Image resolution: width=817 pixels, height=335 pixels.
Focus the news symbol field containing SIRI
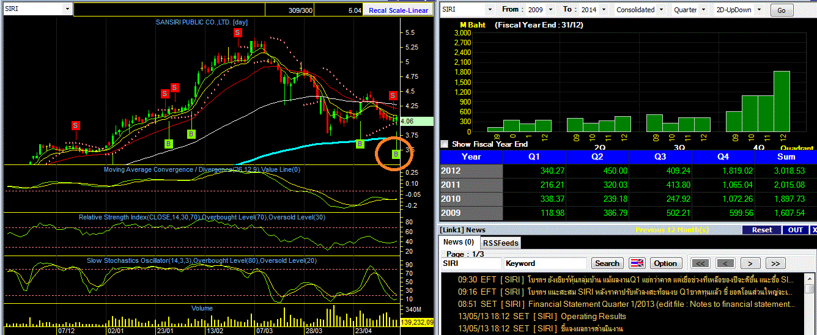click(x=470, y=263)
